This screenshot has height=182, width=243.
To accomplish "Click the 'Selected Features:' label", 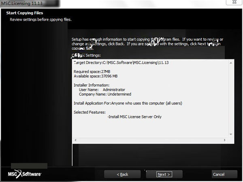I will 90,112.
